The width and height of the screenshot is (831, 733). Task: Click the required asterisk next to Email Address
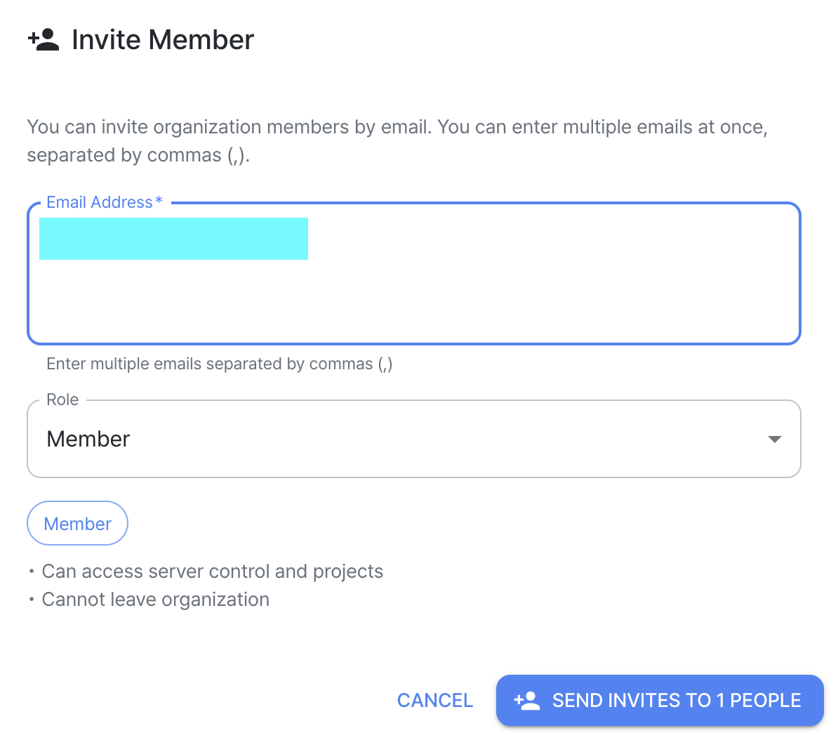pyautogui.click(x=159, y=202)
